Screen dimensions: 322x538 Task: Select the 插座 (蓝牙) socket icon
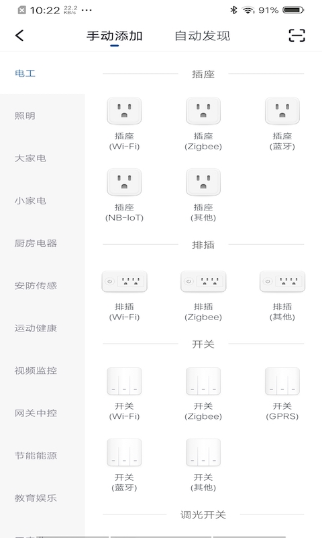pyautogui.click(x=282, y=111)
